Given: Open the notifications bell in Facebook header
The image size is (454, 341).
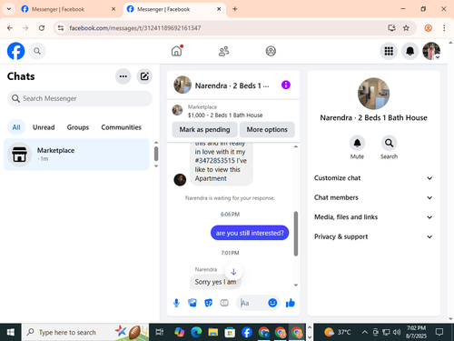Looking at the screenshot, I should 410,51.
